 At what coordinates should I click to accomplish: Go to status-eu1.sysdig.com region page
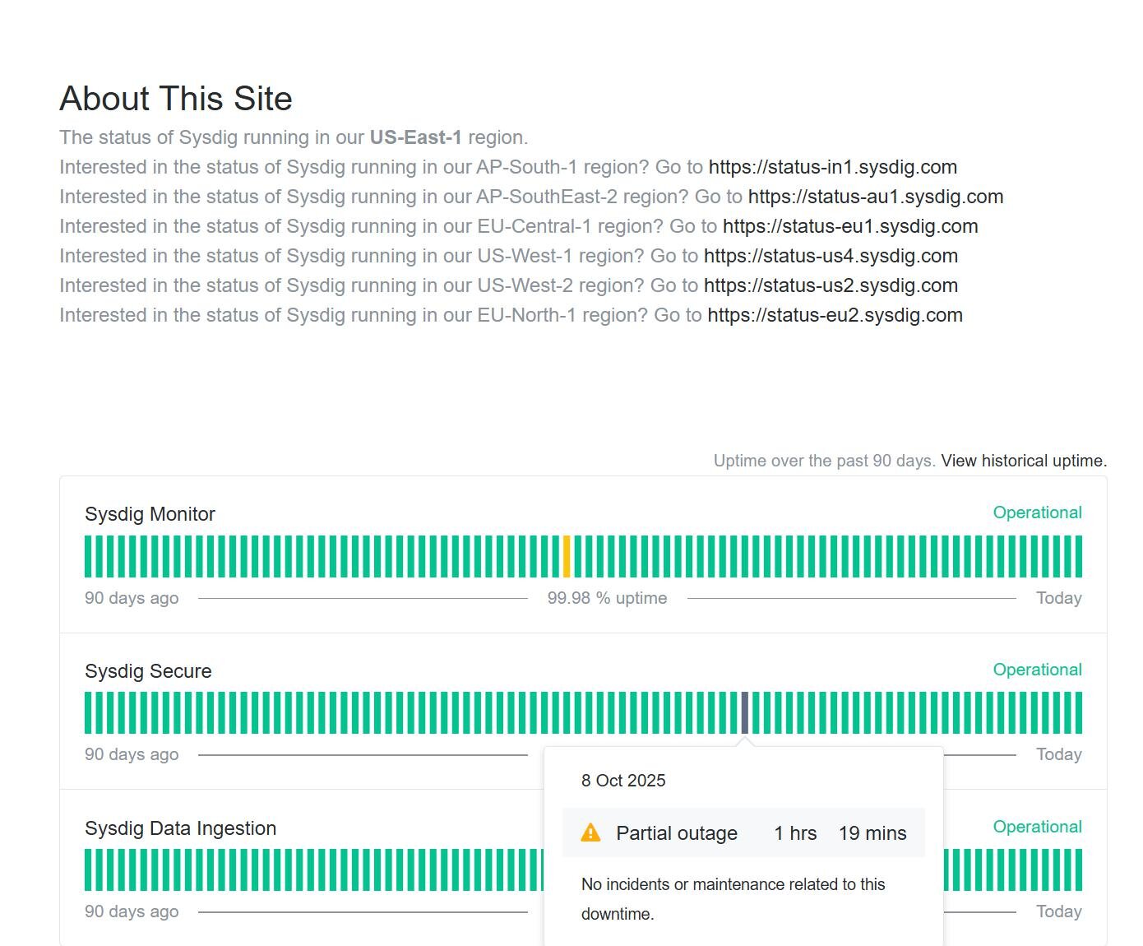[849, 226]
